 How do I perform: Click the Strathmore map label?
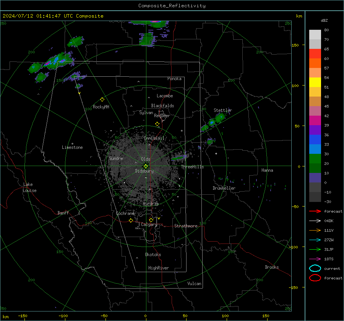[x=186, y=226]
